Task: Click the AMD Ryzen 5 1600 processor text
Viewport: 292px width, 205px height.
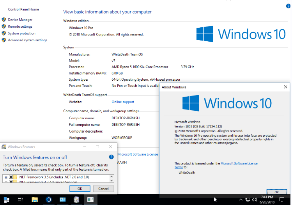Action: [140, 67]
